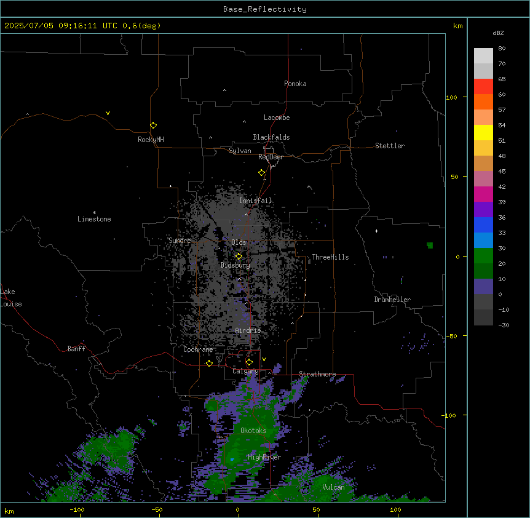This screenshot has height=518, width=530.
Task: Select the orange 57-60 dBZ legend swatch
Action: [483, 102]
